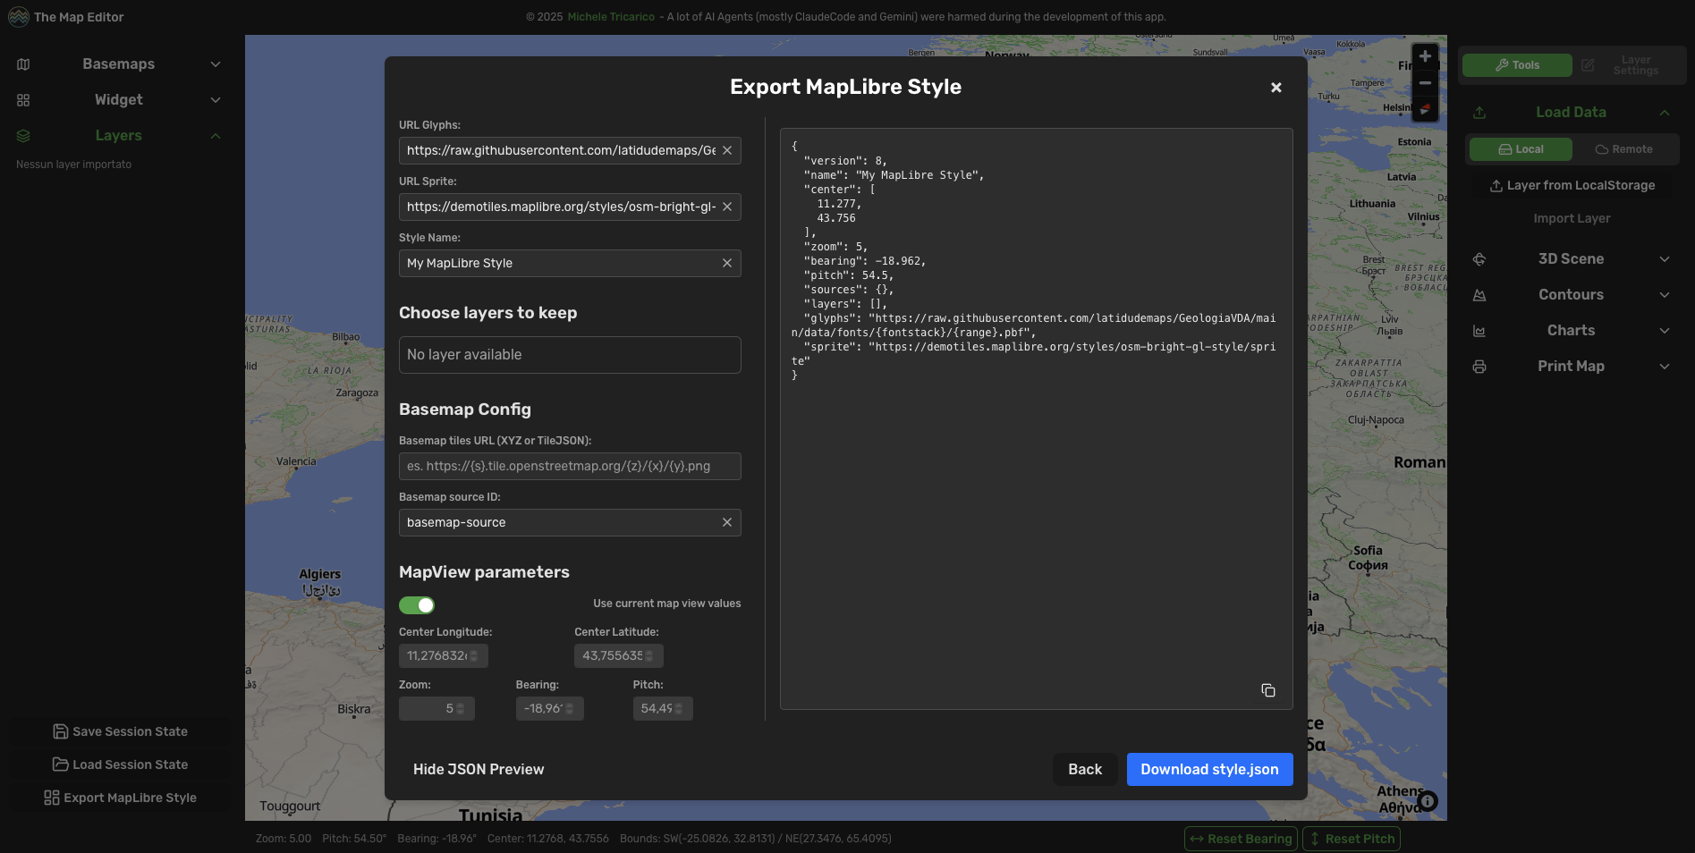Image resolution: width=1695 pixels, height=853 pixels.
Task: Click the Download style.json button
Action: 1209,769
